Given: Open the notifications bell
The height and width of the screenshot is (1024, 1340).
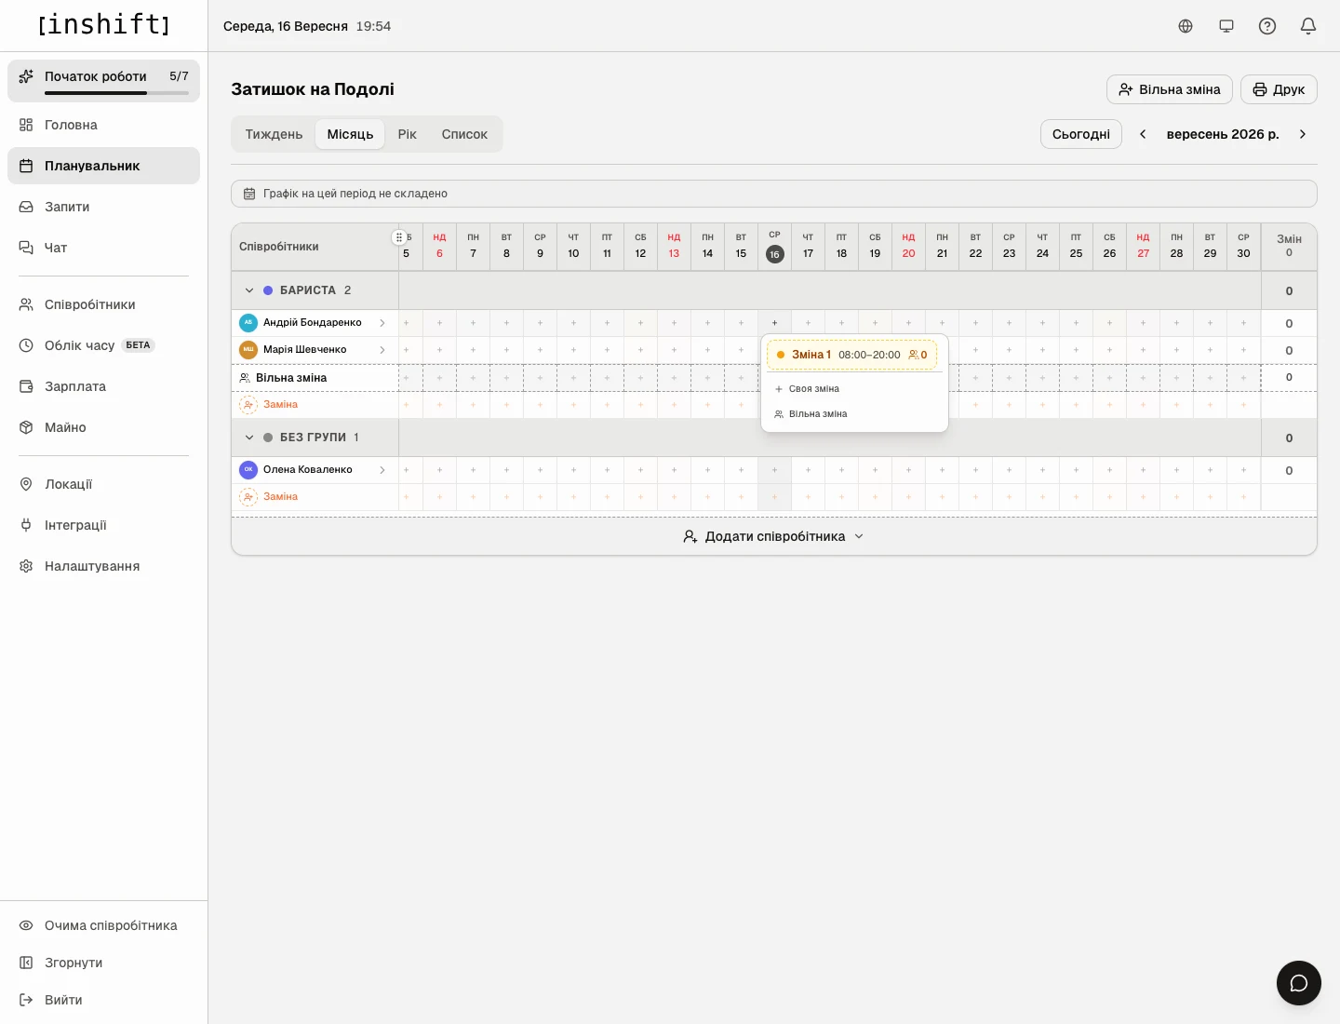Looking at the screenshot, I should click(x=1308, y=26).
